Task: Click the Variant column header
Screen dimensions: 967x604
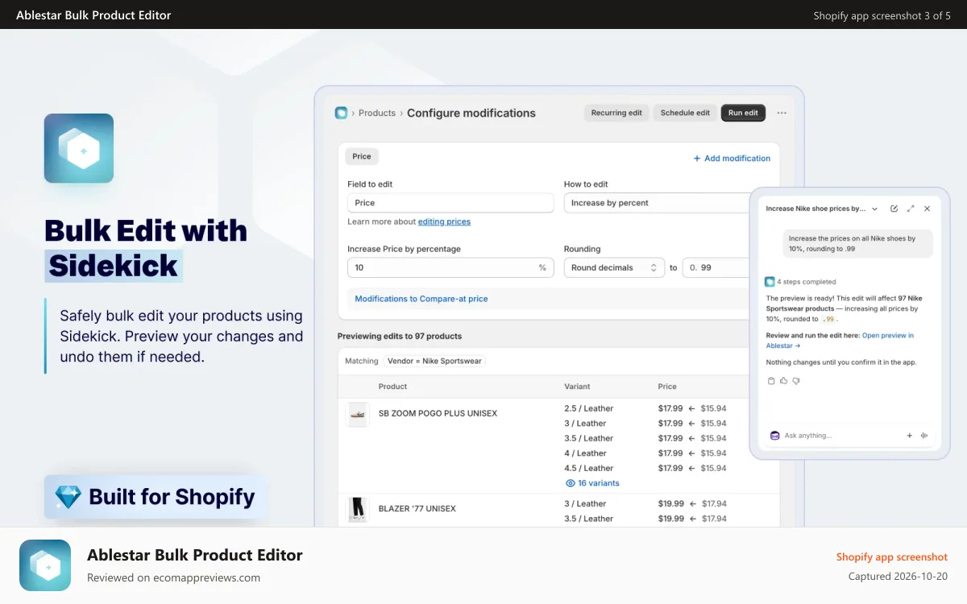Action: pyautogui.click(x=578, y=387)
